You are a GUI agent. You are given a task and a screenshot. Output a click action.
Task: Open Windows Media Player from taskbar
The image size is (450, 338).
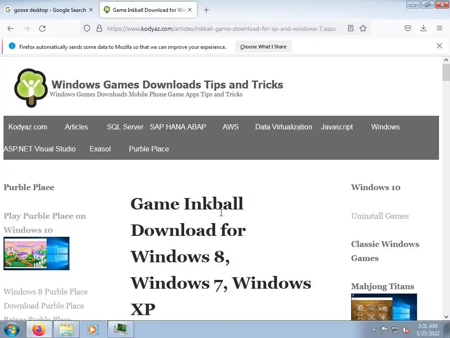tap(93, 329)
